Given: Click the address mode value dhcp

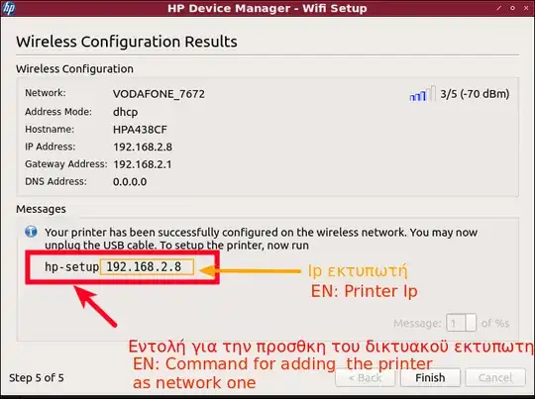Looking at the screenshot, I should pos(125,112).
